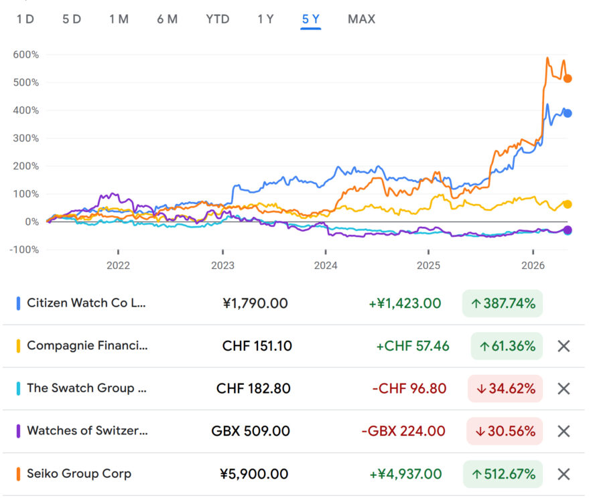Click the active 5Y range tab
Image resolution: width=589 pixels, height=502 pixels.
(x=311, y=19)
